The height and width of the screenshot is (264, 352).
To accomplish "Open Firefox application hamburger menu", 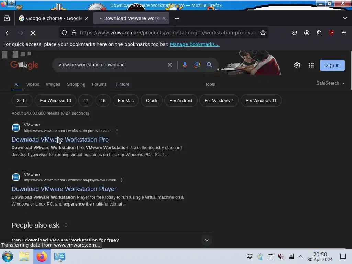I will point(344,33).
